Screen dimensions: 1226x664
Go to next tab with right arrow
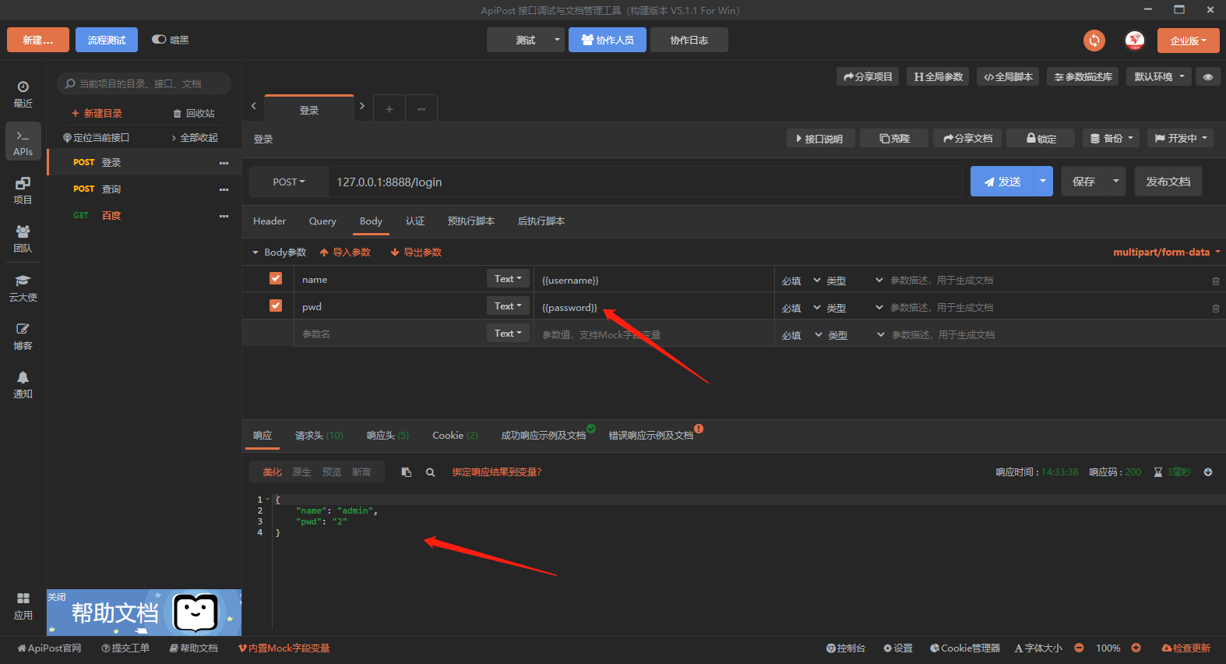click(x=362, y=106)
